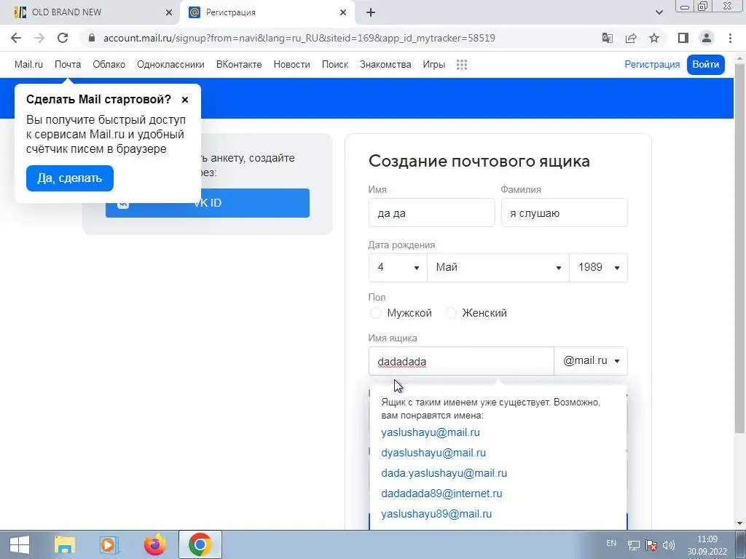Open the birth year dropdown showing 1989
746x559 pixels.
(x=598, y=268)
